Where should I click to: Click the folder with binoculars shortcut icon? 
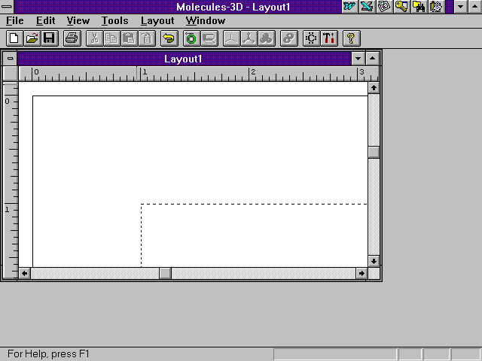[419, 7]
